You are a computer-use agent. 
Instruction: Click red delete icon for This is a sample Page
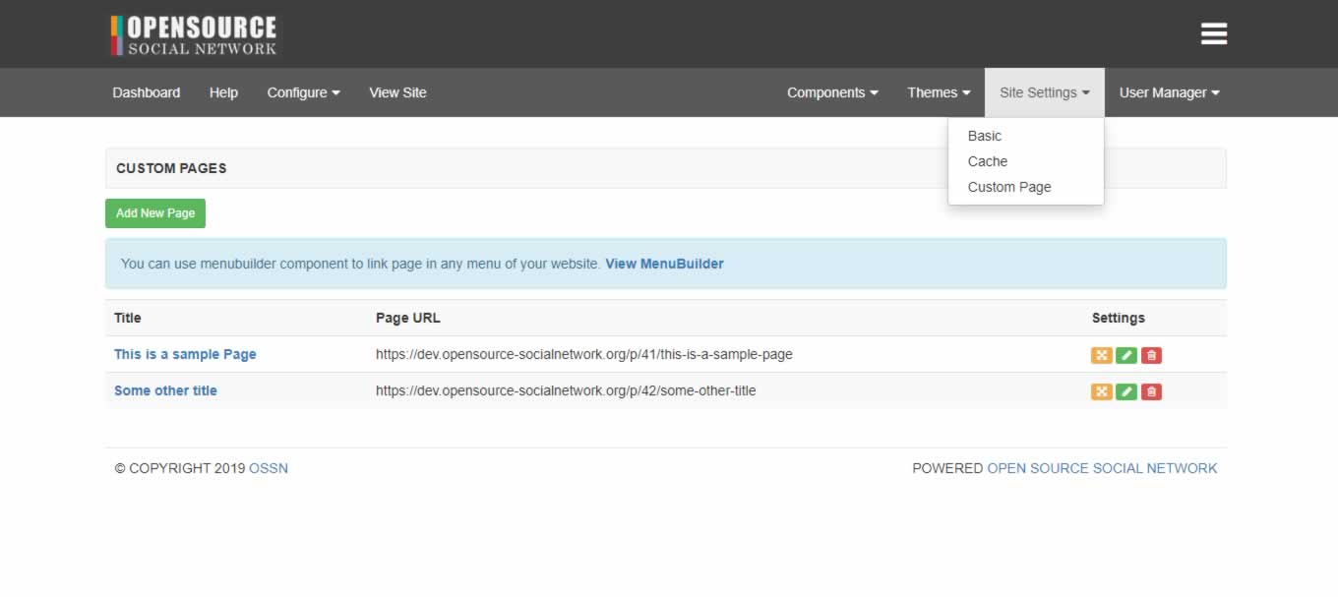click(1151, 355)
